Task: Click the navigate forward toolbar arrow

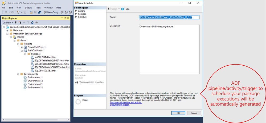Action: click(x=13, y=12)
